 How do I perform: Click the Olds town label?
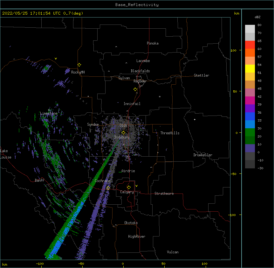coord(123,125)
